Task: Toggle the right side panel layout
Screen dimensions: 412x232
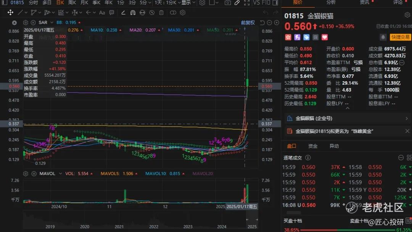Action: pos(275,3)
